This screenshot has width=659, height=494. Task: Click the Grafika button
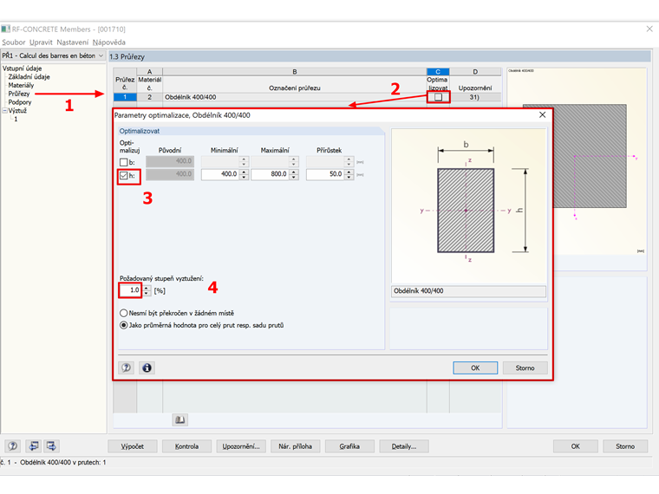349,446
